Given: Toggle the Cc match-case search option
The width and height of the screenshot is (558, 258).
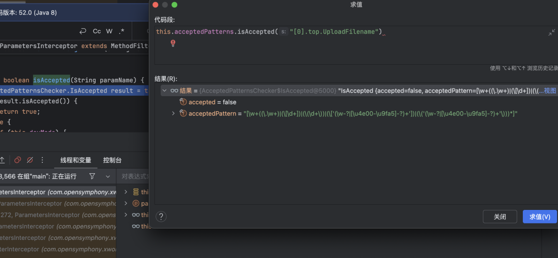Looking at the screenshot, I should click(x=97, y=32).
